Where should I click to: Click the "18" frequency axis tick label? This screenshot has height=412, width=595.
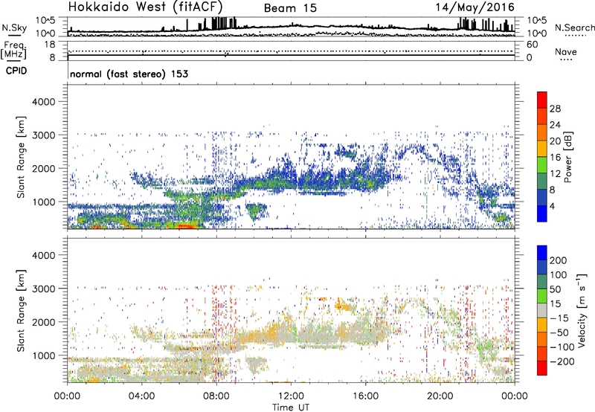click(x=50, y=45)
